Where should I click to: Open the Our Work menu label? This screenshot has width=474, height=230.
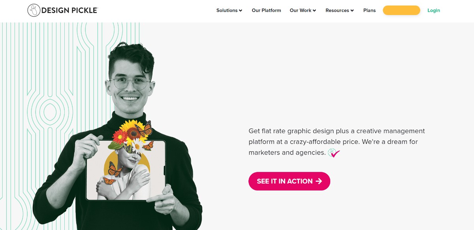point(301,10)
